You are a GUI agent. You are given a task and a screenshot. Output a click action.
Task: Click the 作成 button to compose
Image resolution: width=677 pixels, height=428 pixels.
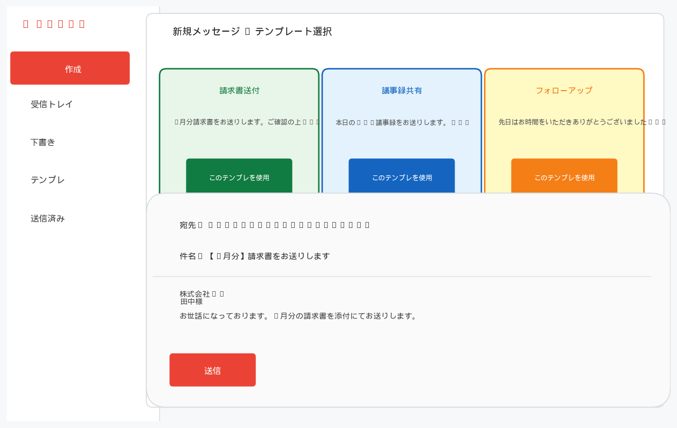pos(70,68)
